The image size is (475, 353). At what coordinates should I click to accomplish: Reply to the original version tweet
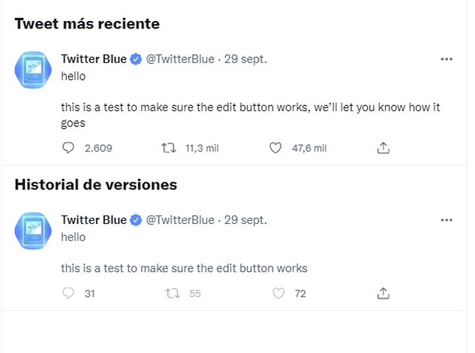[68, 293]
